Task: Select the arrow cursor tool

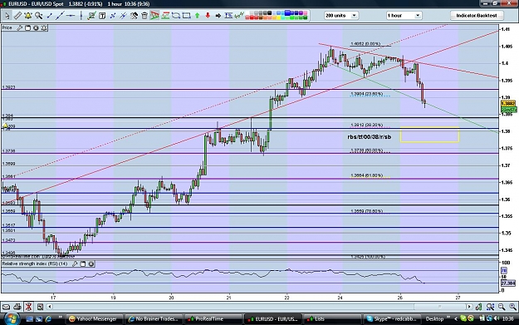Action: pos(7,15)
